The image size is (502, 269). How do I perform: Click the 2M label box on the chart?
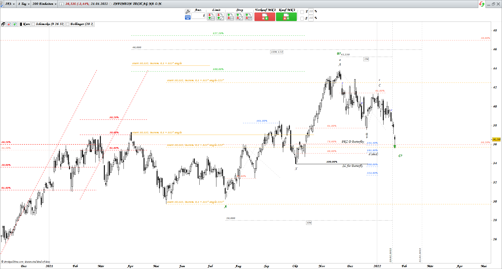click(366, 59)
